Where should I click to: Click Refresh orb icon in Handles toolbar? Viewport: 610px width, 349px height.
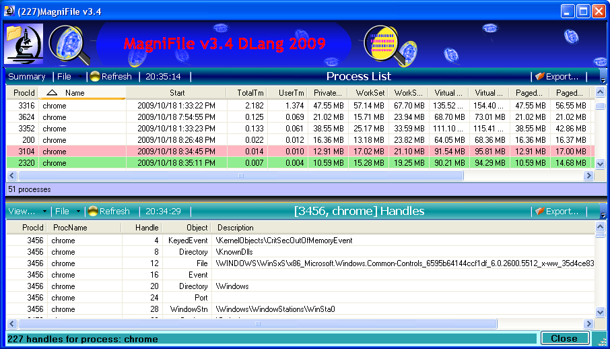93,211
